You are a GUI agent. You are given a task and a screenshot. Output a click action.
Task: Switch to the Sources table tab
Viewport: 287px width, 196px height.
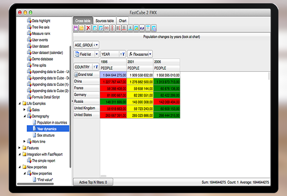click(104, 21)
